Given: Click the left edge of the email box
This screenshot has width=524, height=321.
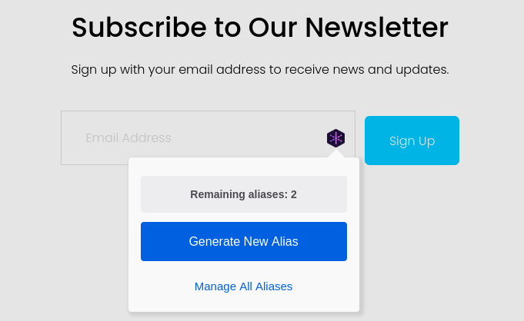Looking at the screenshot, I should tap(65, 138).
